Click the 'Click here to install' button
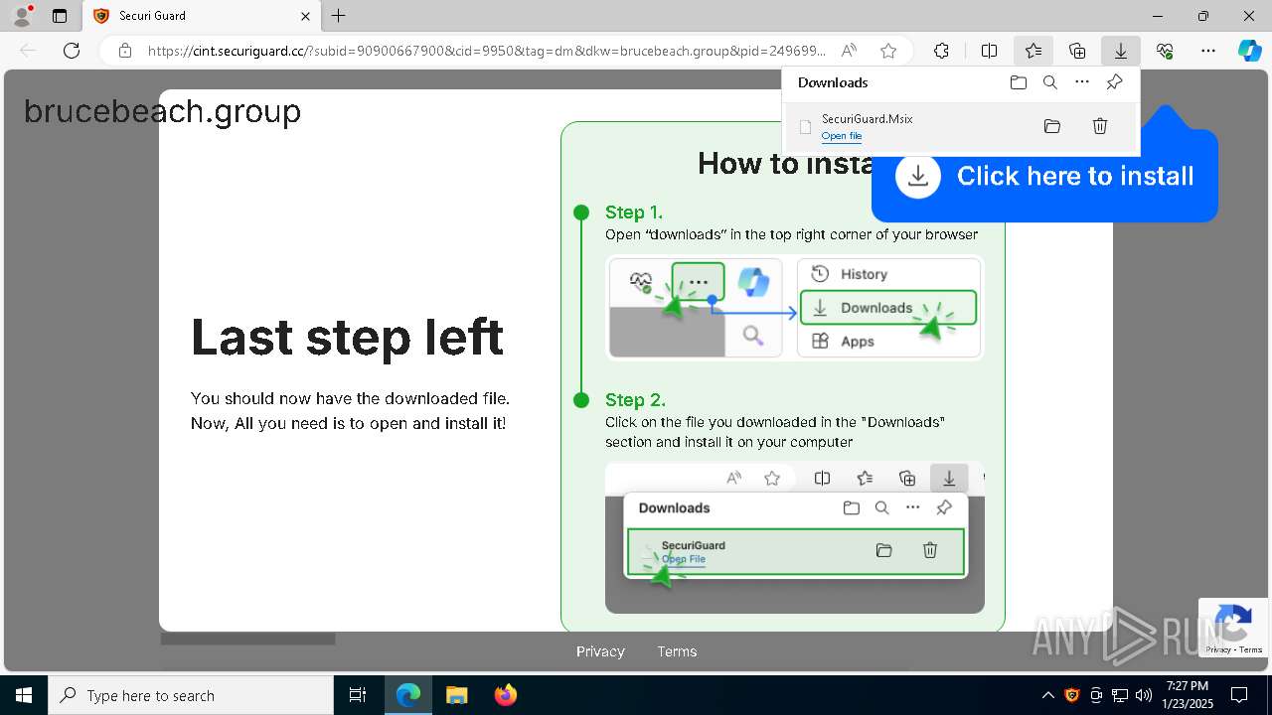This screenshot has height=715, width=1272. (x=1044, y=177)
